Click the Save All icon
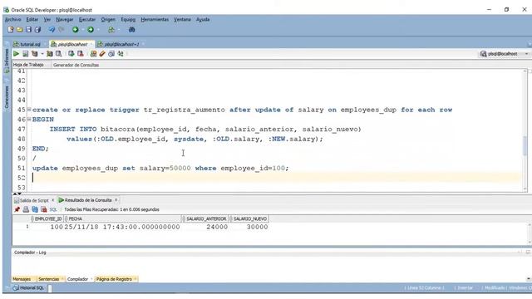The image size is (532, 299). (x=37, y=30)
